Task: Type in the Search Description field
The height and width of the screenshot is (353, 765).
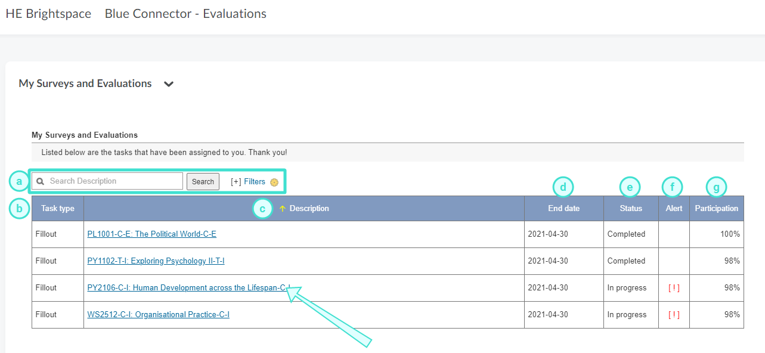Action: click(x=113, y=181)
